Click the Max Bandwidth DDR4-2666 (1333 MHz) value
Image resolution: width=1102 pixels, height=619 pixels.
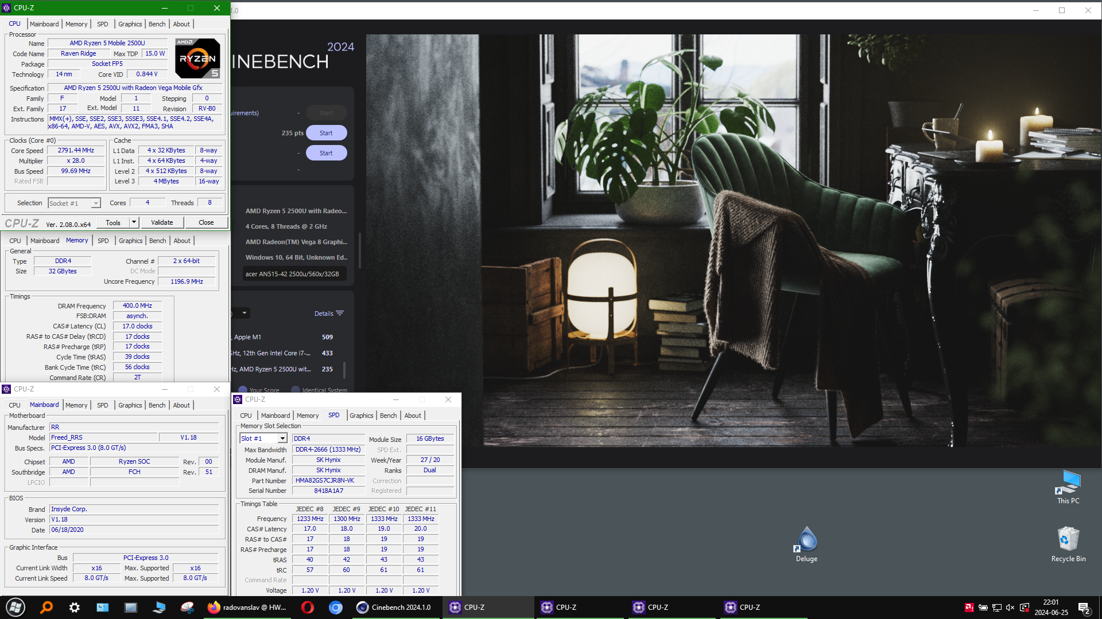point(328,449)
